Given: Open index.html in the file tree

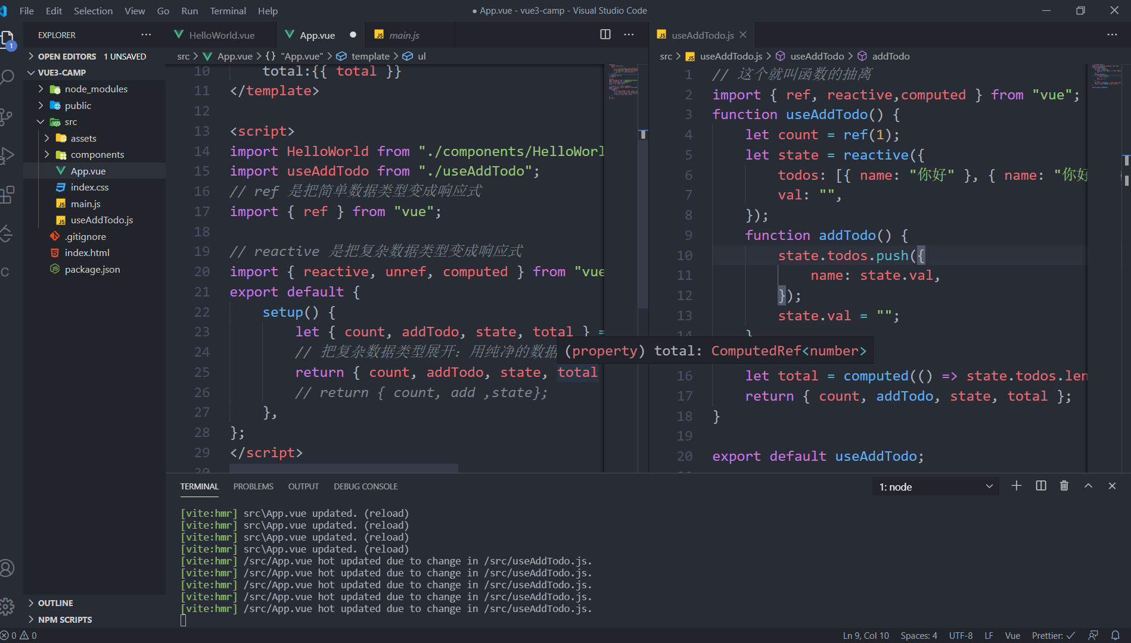Looking at the screenshot, I should click(94, 252).
